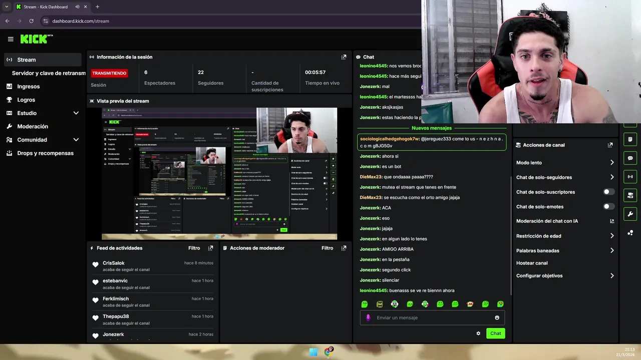Open the browser tab search dropdown
641x360 pixels.
(6, 7)
